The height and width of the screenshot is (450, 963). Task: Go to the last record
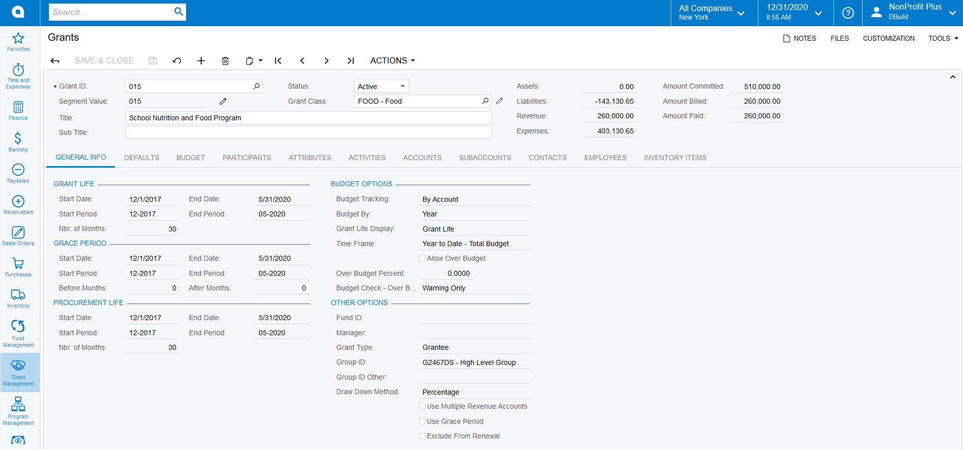[350, 61]
